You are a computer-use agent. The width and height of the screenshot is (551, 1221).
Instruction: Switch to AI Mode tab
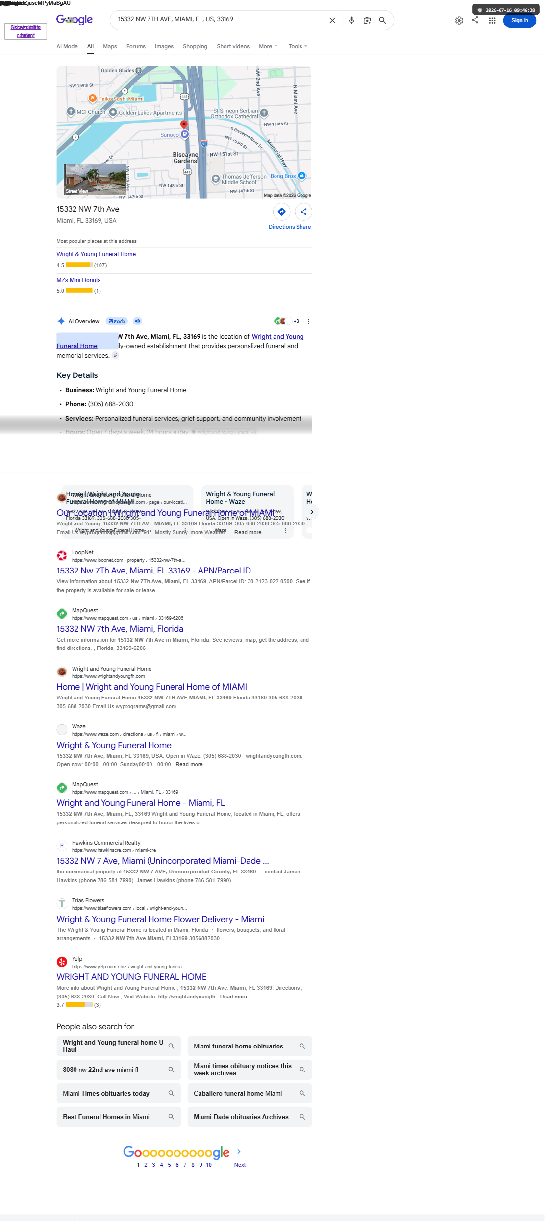click(x=67, y=46)
